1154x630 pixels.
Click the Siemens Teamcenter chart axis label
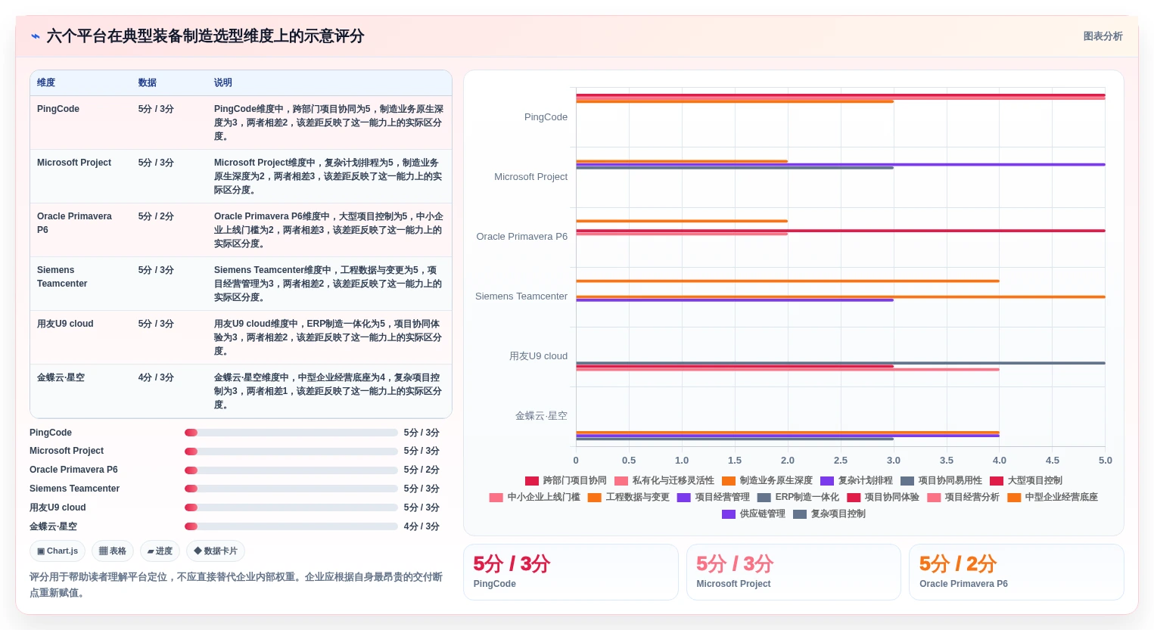coord(521,296)
